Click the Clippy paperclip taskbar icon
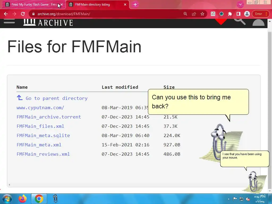272x204 pixels. pyautogui.click(x=55, y=199)
